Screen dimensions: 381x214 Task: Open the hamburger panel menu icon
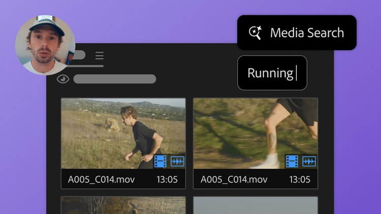point(100,56)
